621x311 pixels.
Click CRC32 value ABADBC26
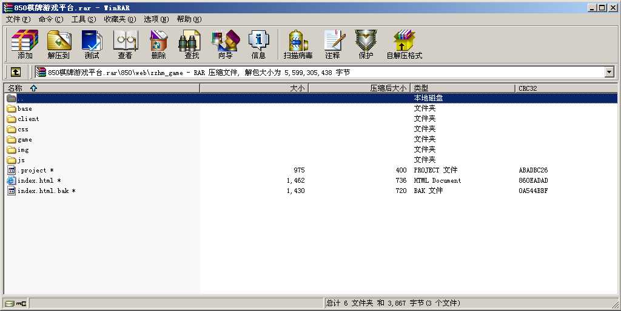coord(533,170)
